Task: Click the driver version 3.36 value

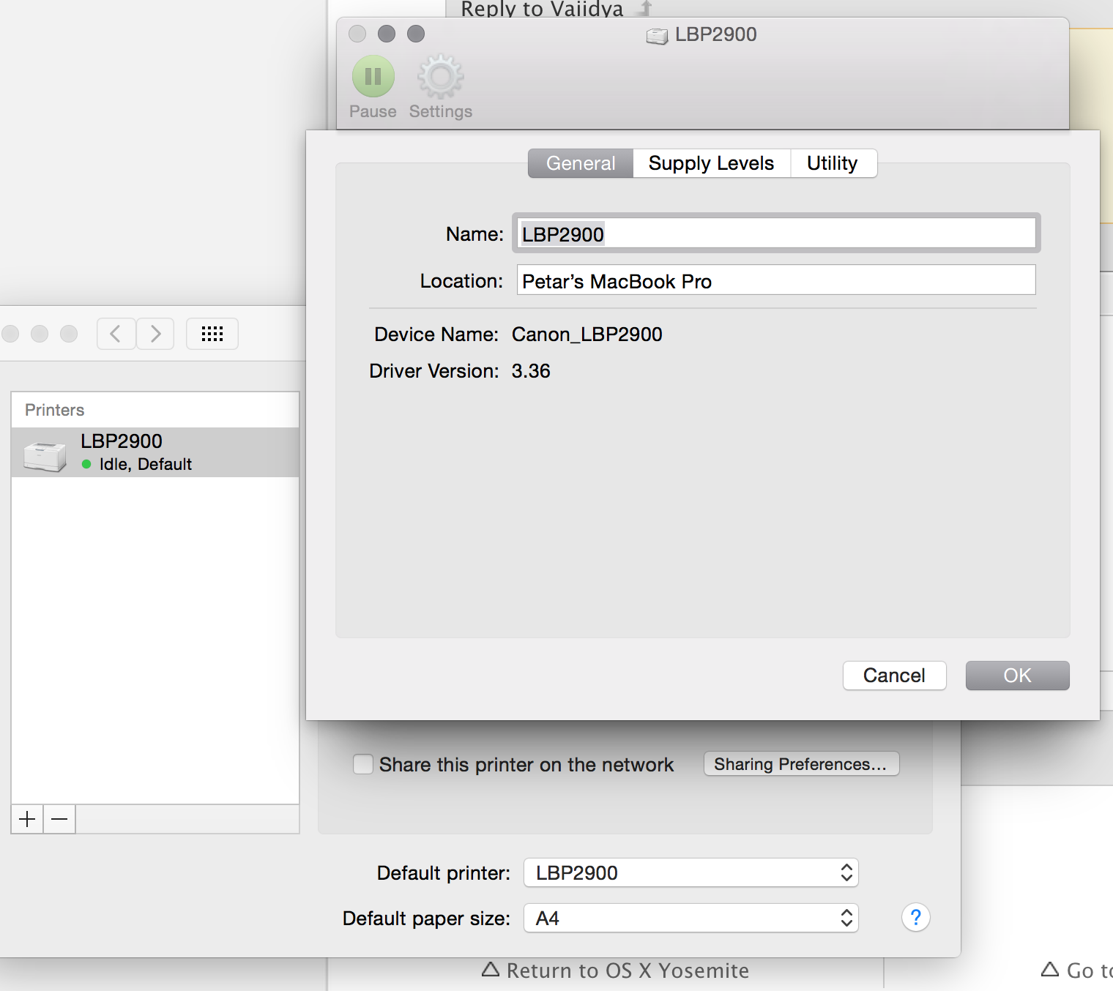Action: click(x=531, y=371)
